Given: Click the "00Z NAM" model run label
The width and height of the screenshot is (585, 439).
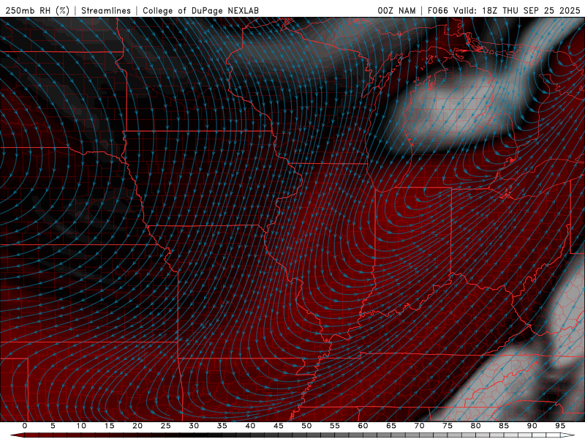Looking at the screenshot, I should click(396, 10).
